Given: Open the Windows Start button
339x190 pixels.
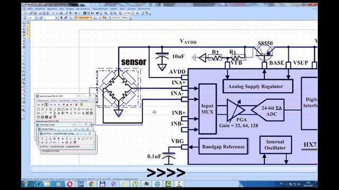Looking at the screenshot, I should pyautogui.click(x=26, y=184).
